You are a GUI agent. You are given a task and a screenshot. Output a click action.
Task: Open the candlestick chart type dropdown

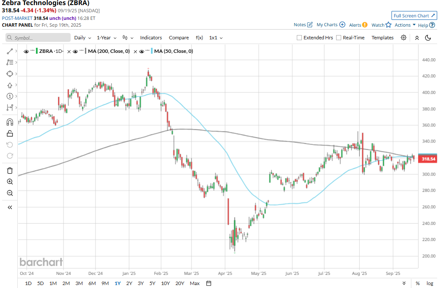coord(128,38)
